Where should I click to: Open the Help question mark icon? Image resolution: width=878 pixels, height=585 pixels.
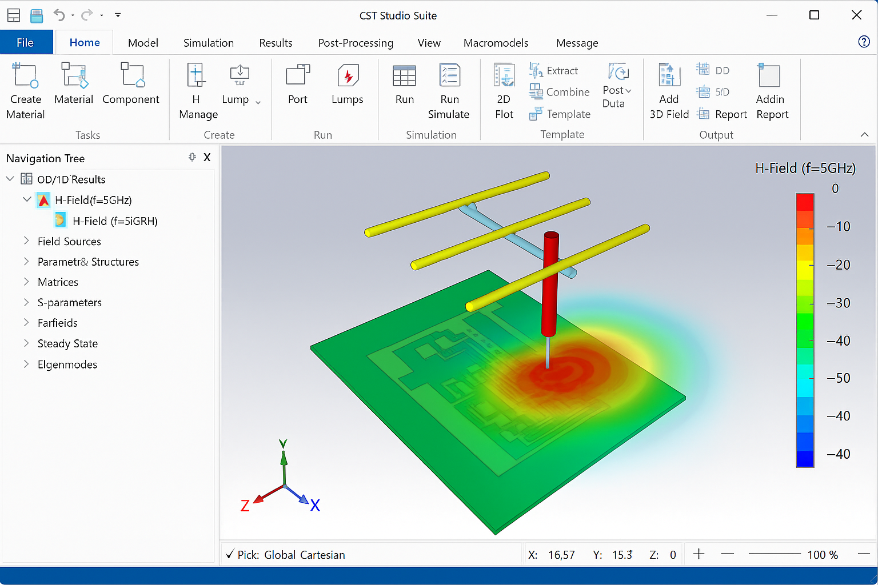tap(864, 41)
